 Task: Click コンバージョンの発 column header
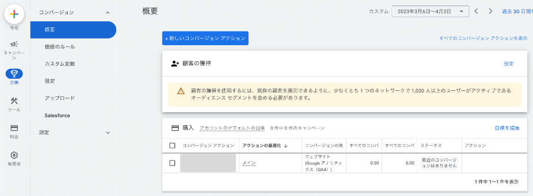point(324,146)
